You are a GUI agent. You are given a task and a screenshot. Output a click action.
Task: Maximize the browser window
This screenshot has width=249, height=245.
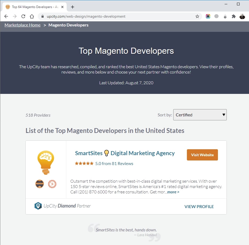[x=238, y=4]
